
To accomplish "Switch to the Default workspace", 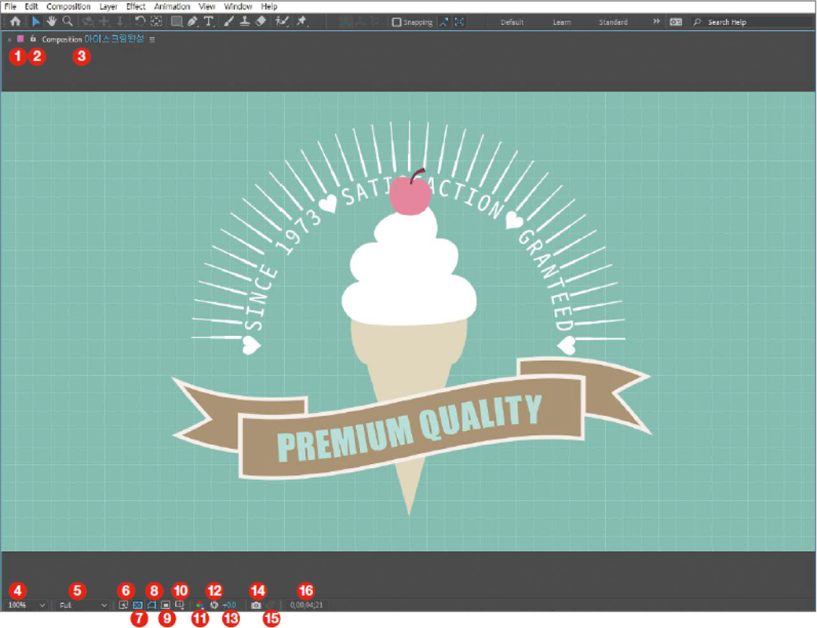I will click(x=512, y=23).
